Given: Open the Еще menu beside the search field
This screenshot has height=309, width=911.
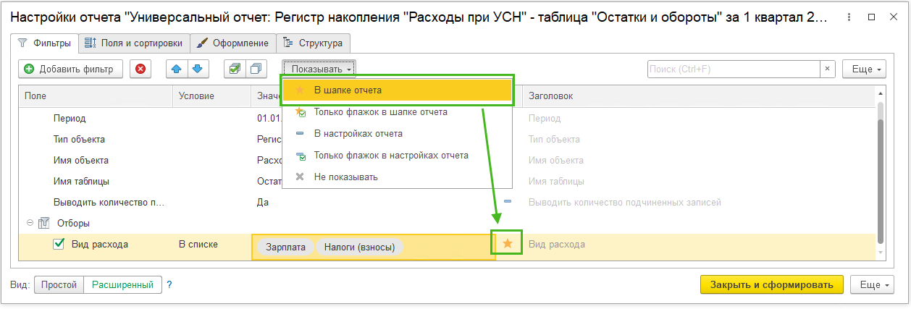Looking at the screenshot, I should [x=865, y=69].
